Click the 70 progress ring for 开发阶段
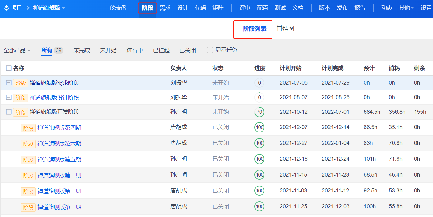Screen dimensions: 433x217 coord(259,112)
